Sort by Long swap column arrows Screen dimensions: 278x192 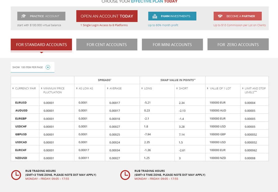point(142,88)
